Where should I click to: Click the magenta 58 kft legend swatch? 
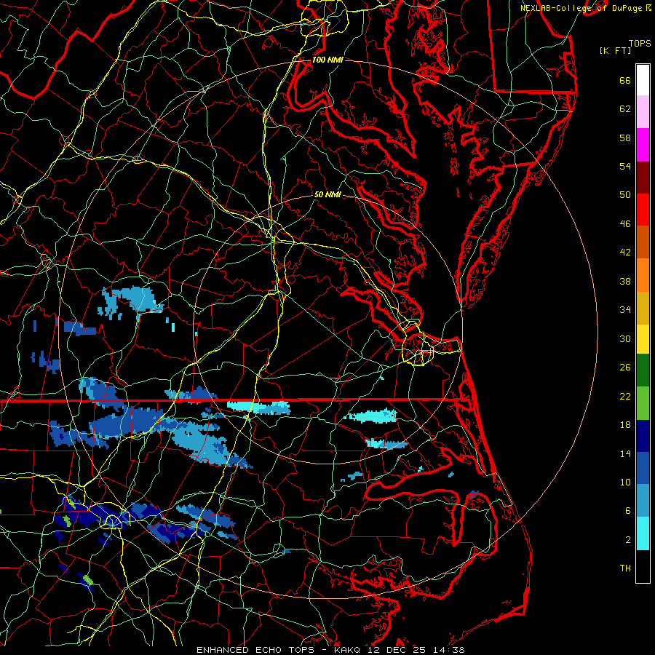coord(643,145)
